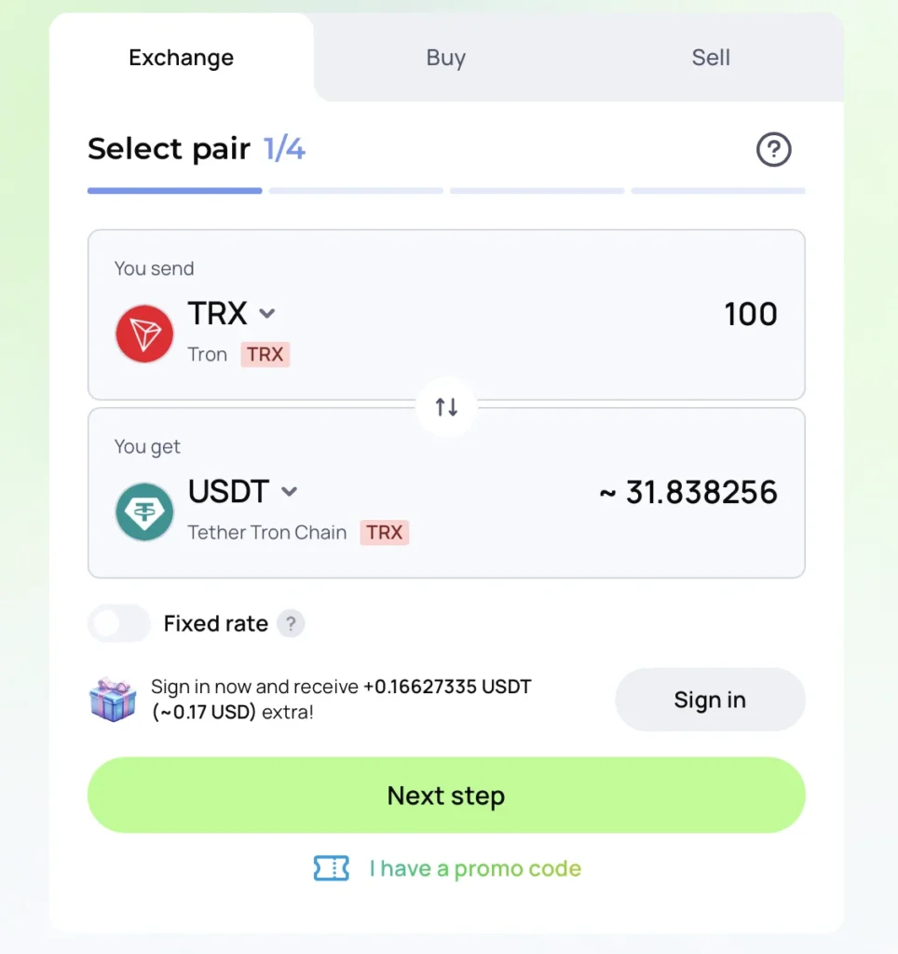Swap currencies with the up-down arrows icon
The height and width of the screenshot is (954, 898).
pos(446,406)
